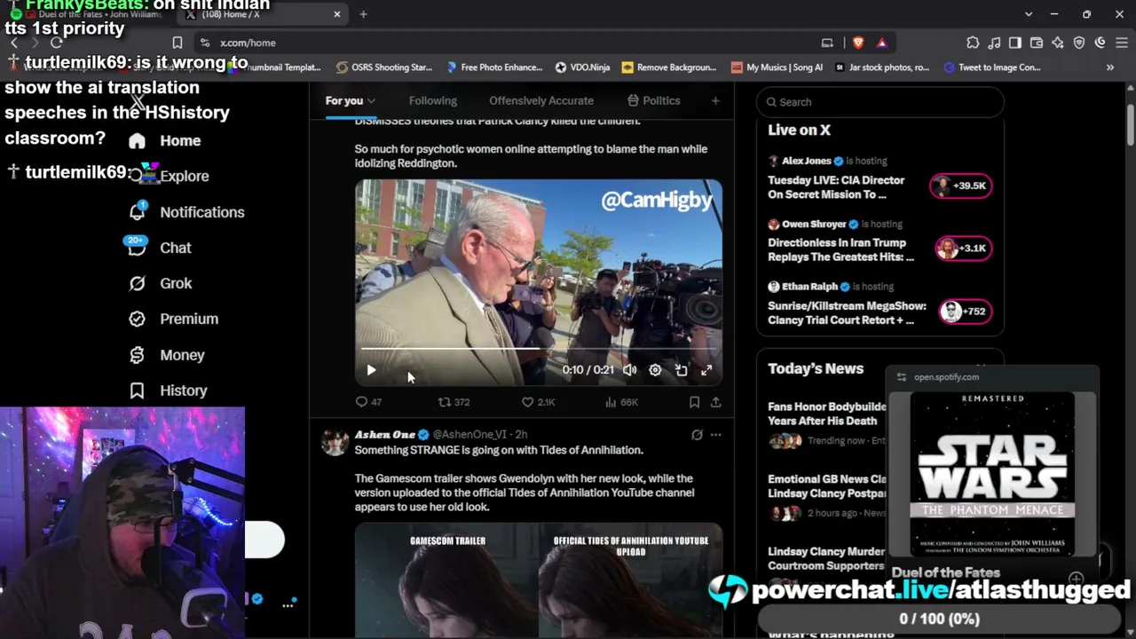The image size is (1136, 639).
Task: Open Brave Rewards triangle icon
Action: tap(881, 43)
